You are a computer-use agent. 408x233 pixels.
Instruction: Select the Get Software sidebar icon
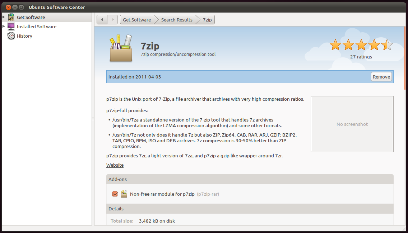pyautogui.click(x=11, y=17)
